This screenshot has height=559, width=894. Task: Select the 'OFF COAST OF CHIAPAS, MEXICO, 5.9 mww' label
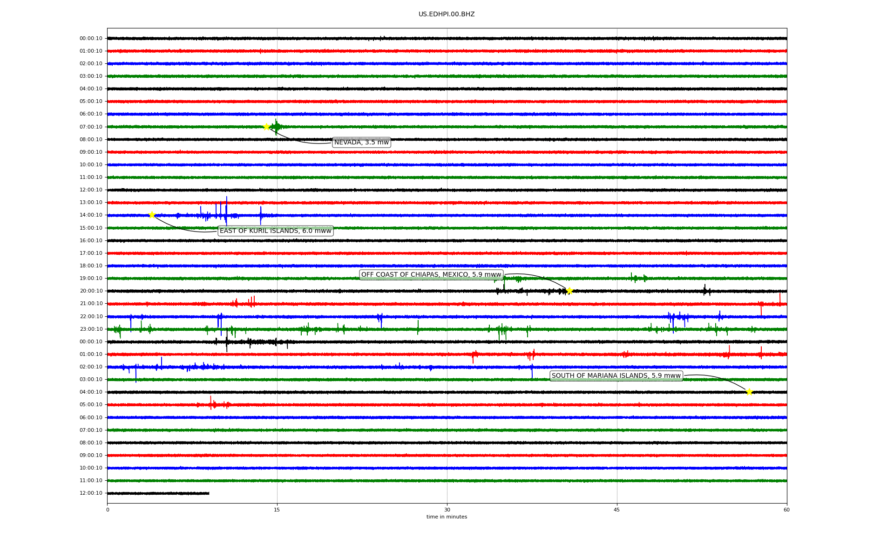point(431,275)
